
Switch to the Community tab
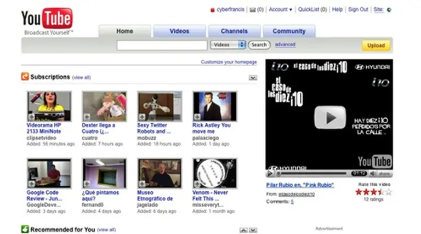point(289,31)
